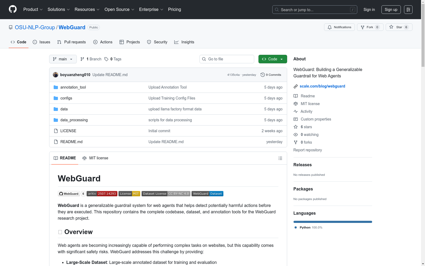Click the data folder icon
425x266 pixels.
[x=56, y=109]
